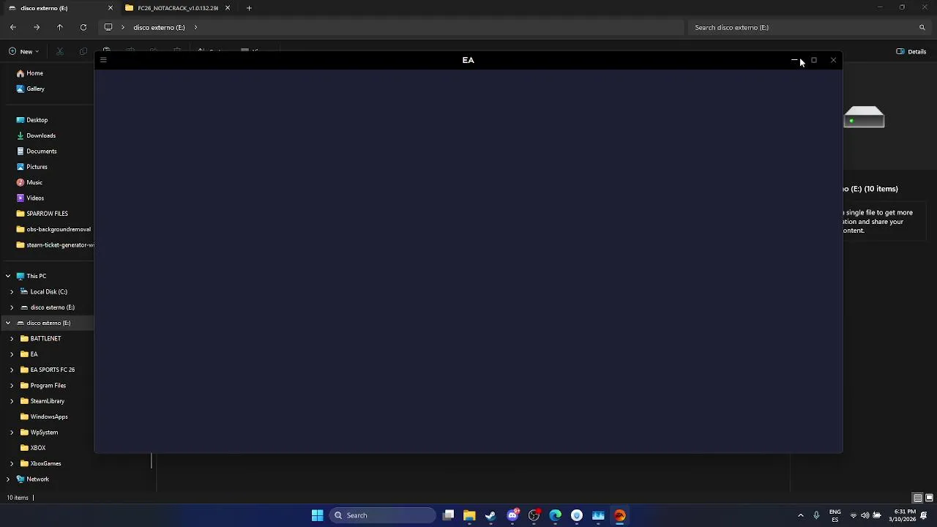Expand Program Files folder node
Screen dimensions: 937x527
[12, 385]
